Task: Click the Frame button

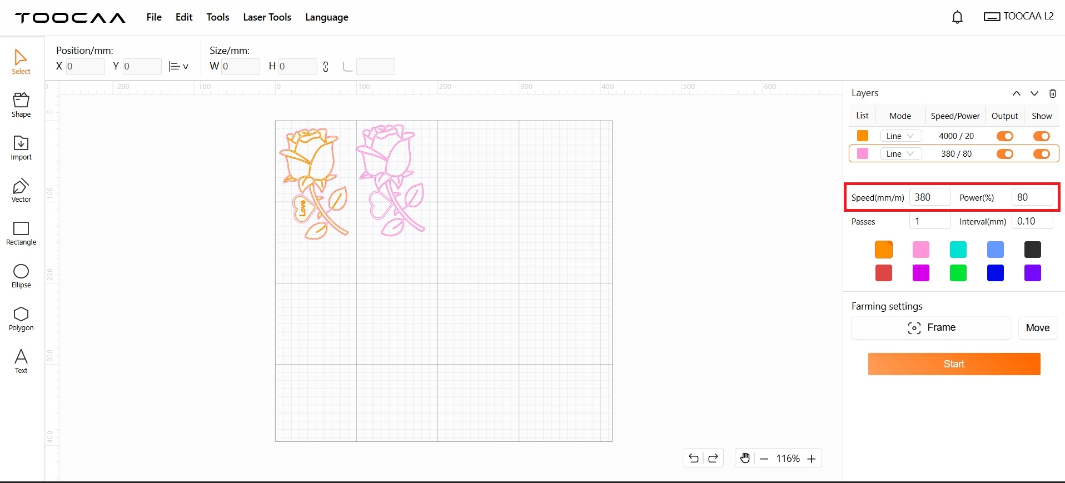Action: click(x=931, y=328)
